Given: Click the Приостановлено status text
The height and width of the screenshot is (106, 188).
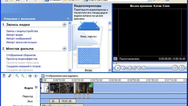Looking at the screenshot, I should coord(129,59).
